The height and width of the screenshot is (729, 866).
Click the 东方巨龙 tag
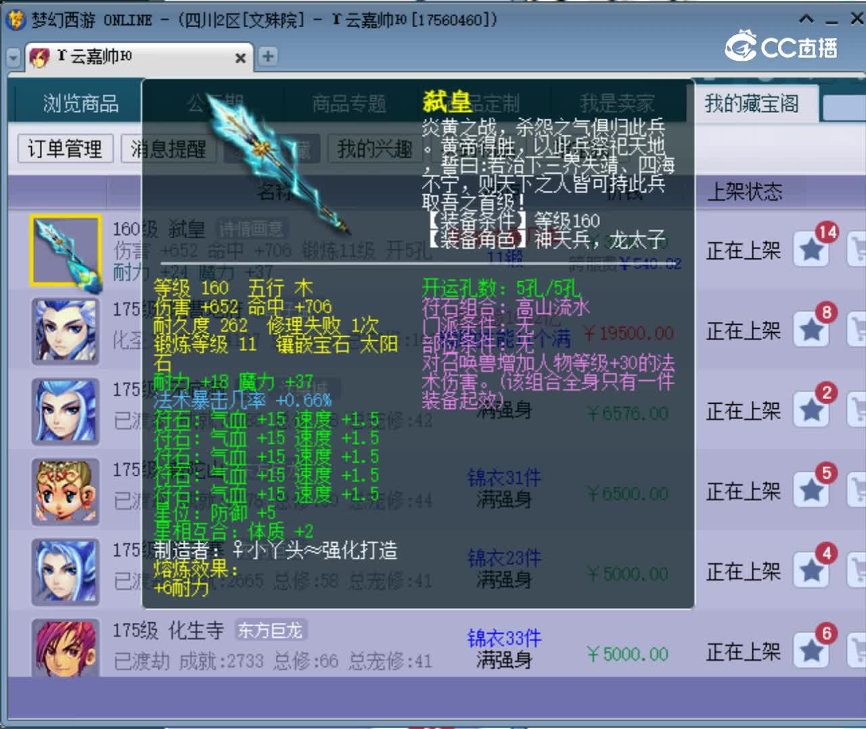[x=270, y=630]
